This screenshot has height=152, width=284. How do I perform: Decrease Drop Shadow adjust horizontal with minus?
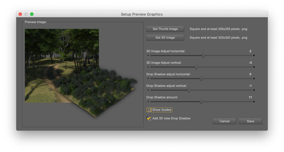tap(148, 79)
